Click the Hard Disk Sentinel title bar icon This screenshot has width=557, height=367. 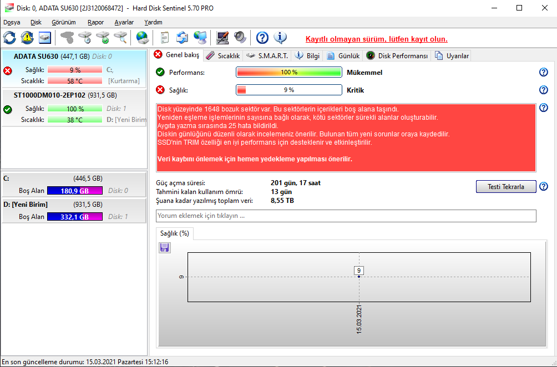[x=9, y=8]
